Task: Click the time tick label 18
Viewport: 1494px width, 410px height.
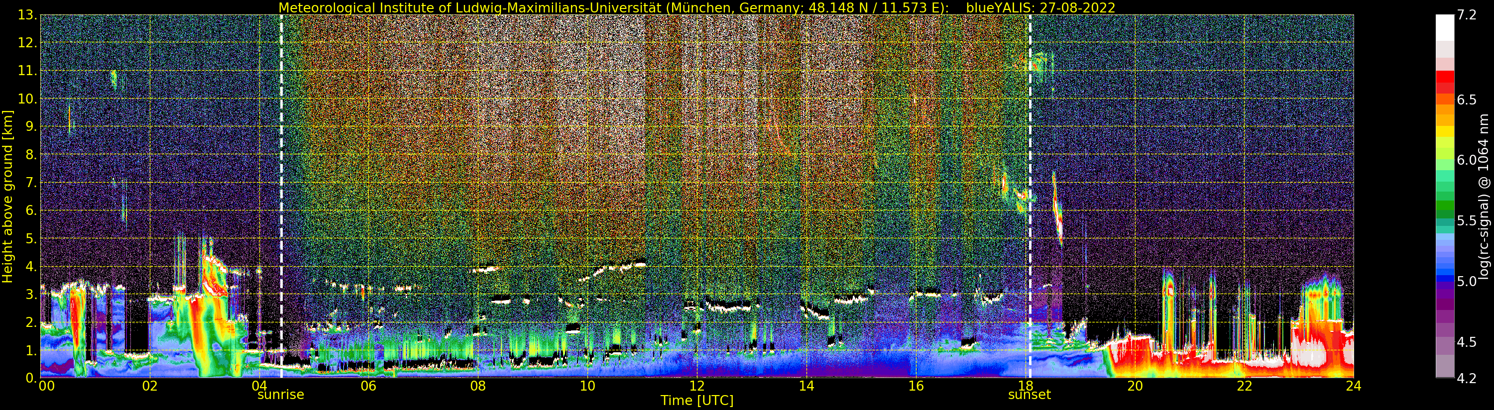Action: point(1025,386)
